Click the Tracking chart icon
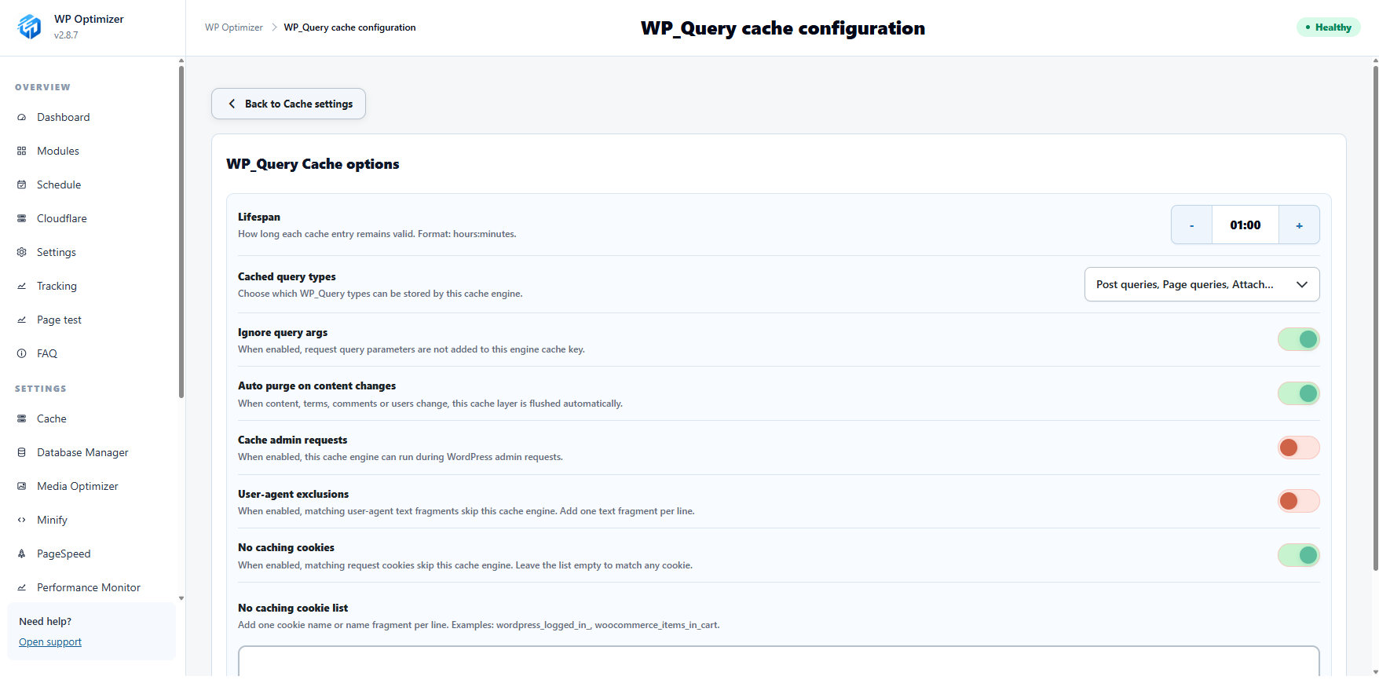The image size is (1379, 687). coord(22,286)
